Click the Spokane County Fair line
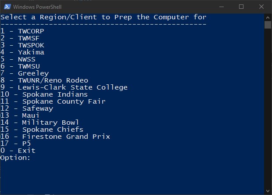Viewport: 272px width, 195px height. 53,101
